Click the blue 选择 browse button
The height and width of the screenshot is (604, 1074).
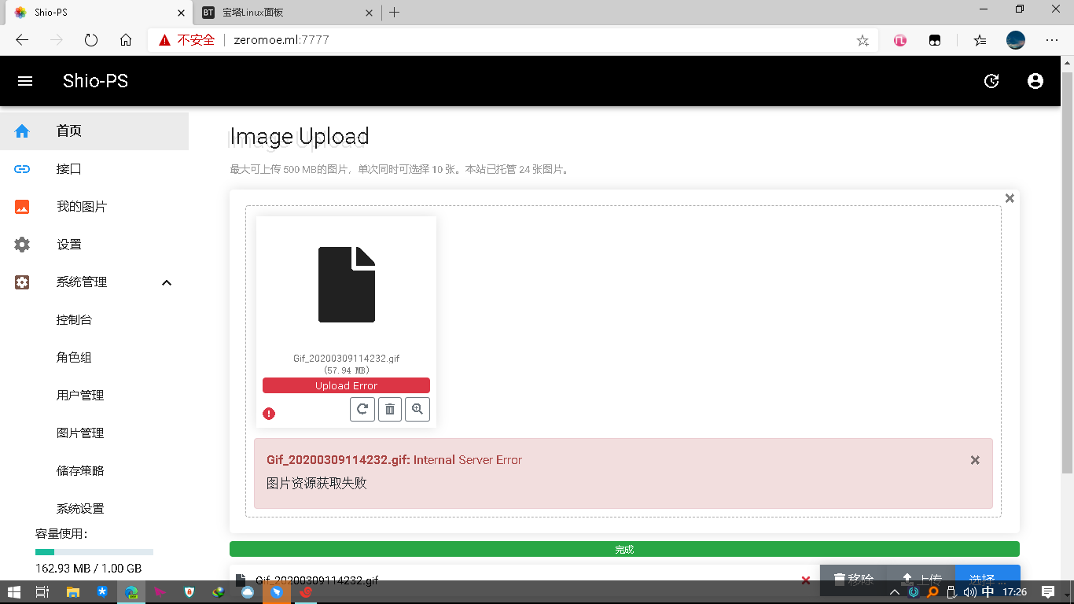[988, 580]
